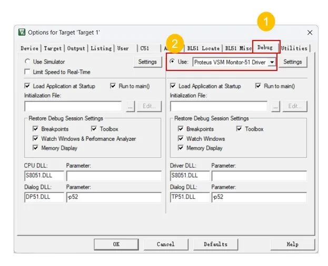Open the Device tab
Image resolution: width=328 pixels, height=266 pixels.
pos(29,48)
